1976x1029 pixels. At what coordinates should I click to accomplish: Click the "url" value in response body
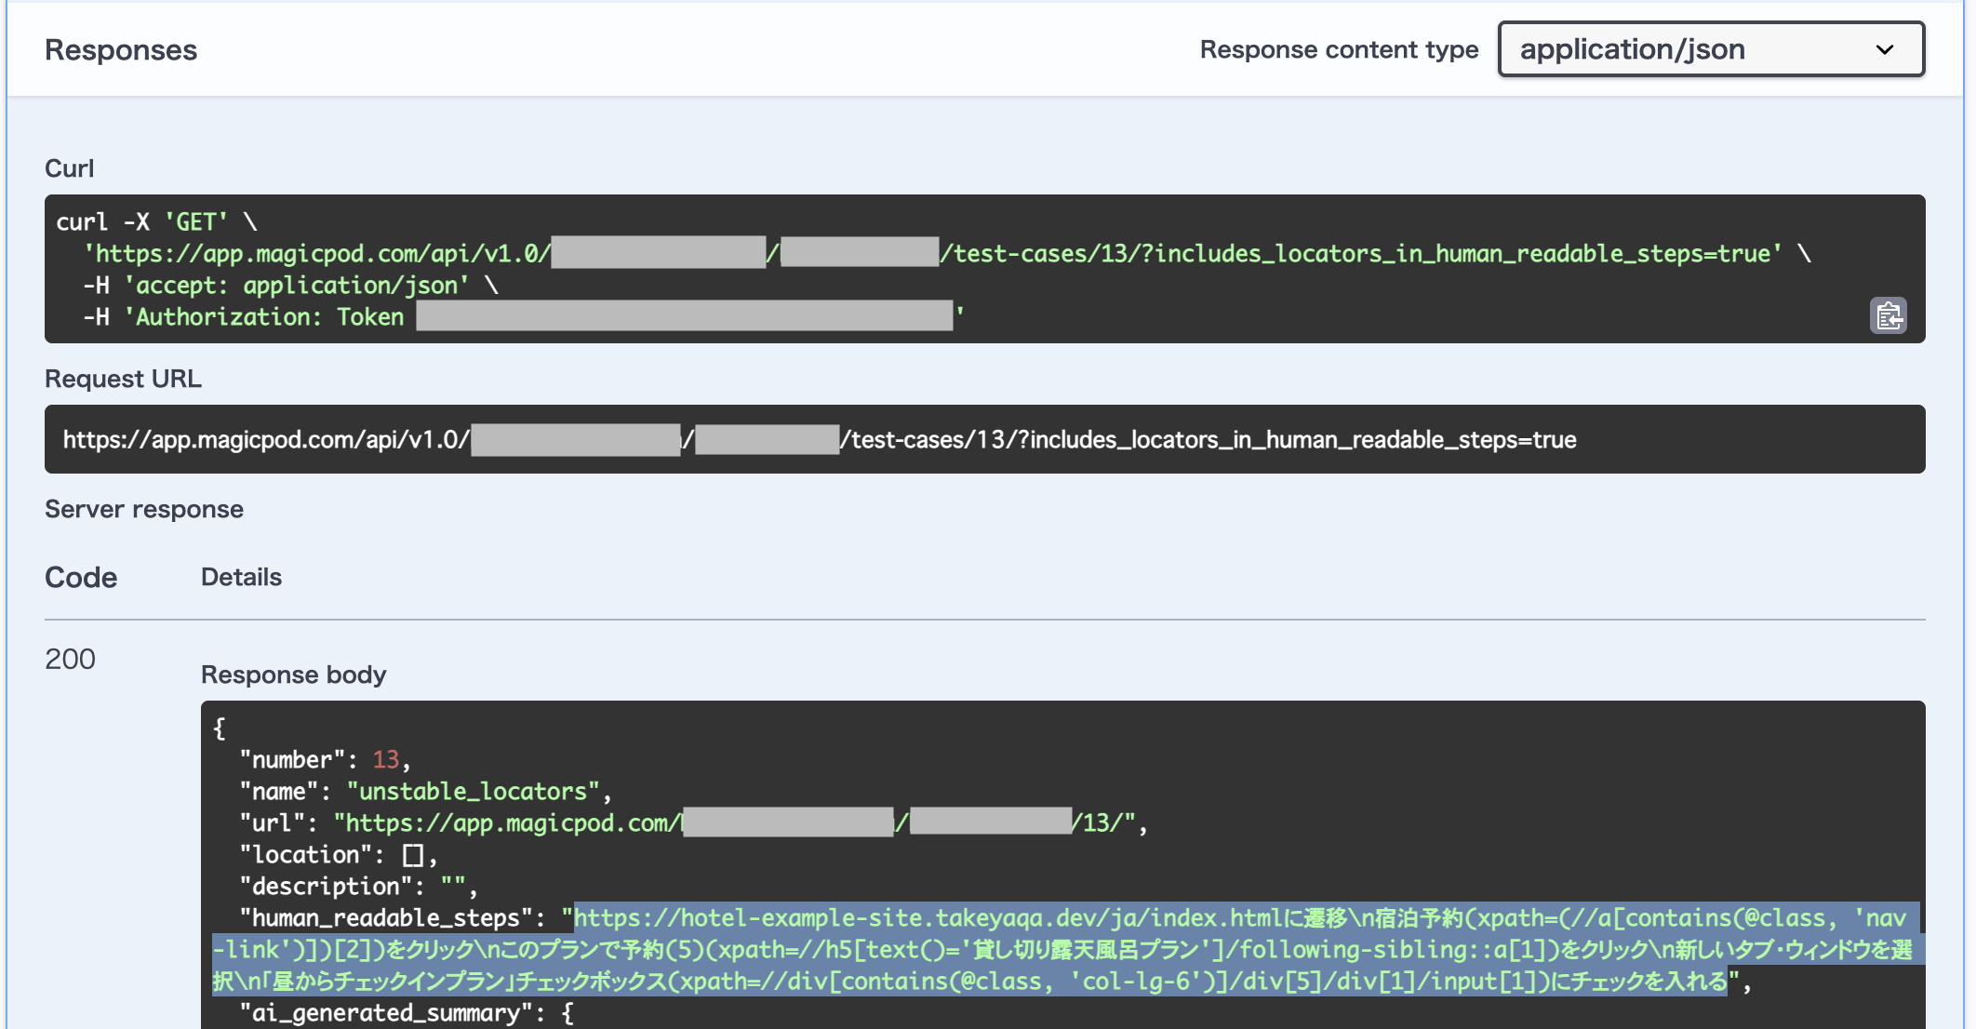point(735,823)
